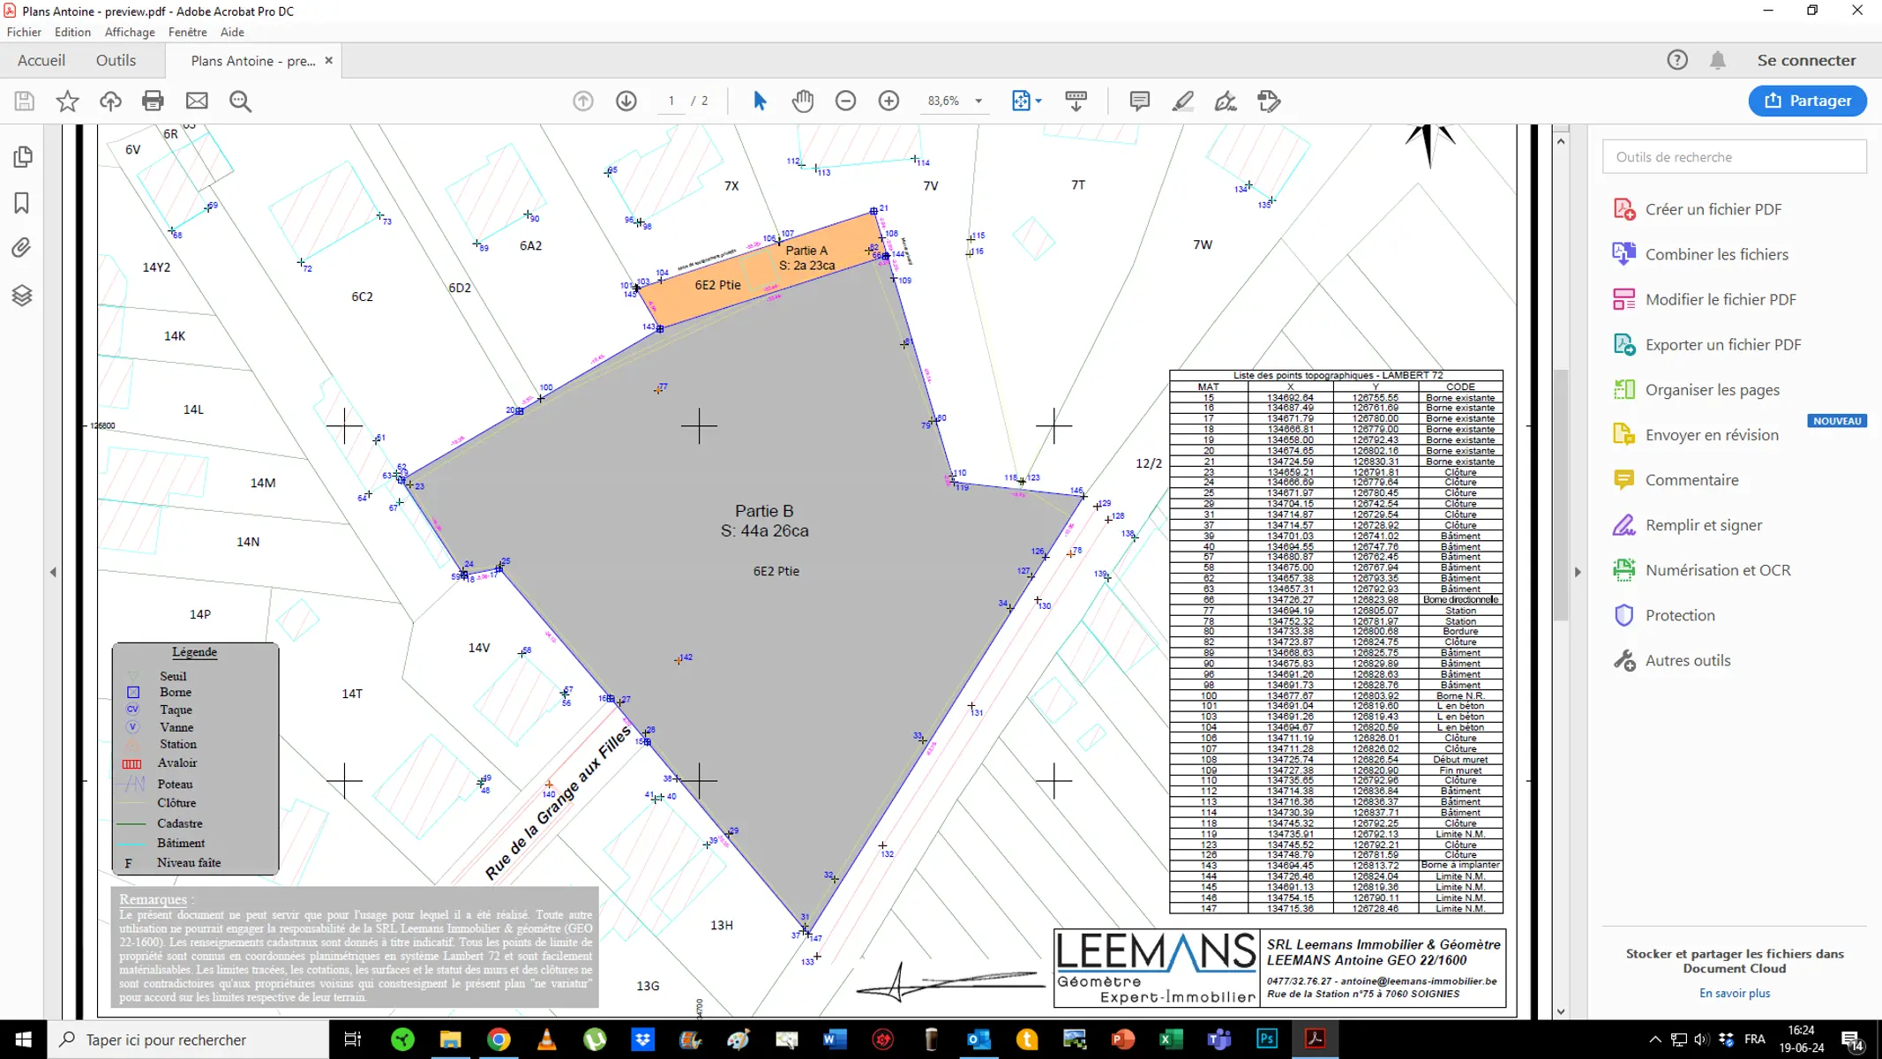The height and width of the screenshot is (1059, 1882).
Task: Expand the left navigation pane
Action: (x=53, y=572)
